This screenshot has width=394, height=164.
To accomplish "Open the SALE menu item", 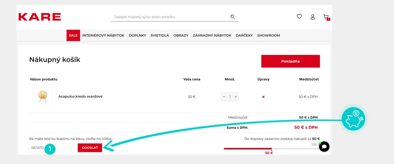I will coord(73,36).
